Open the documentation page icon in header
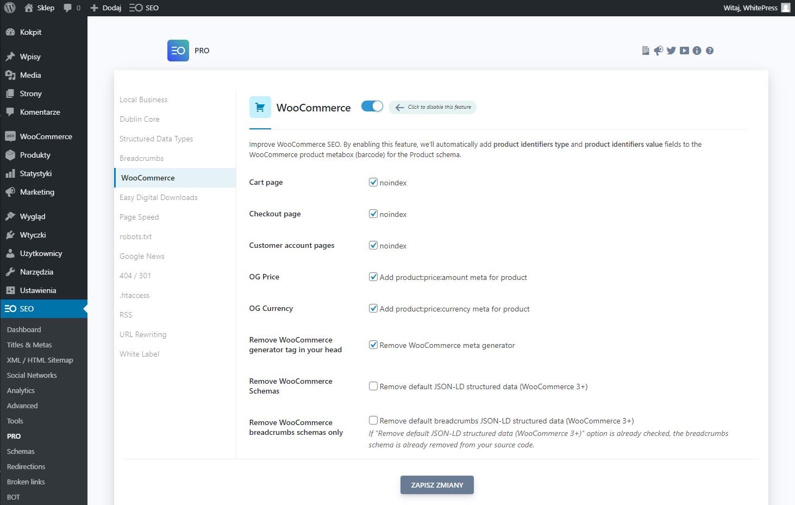 click(x=646, y=51)
